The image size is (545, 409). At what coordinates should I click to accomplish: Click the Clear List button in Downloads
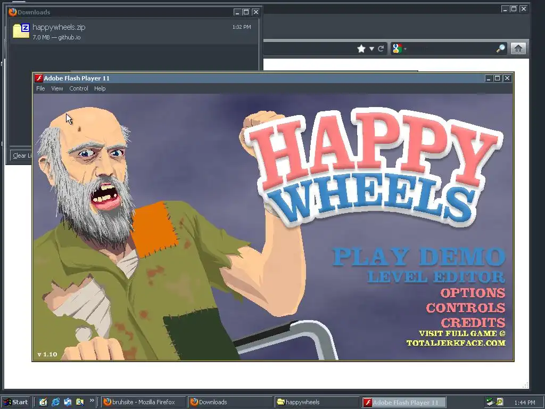[x=21, y=156]
